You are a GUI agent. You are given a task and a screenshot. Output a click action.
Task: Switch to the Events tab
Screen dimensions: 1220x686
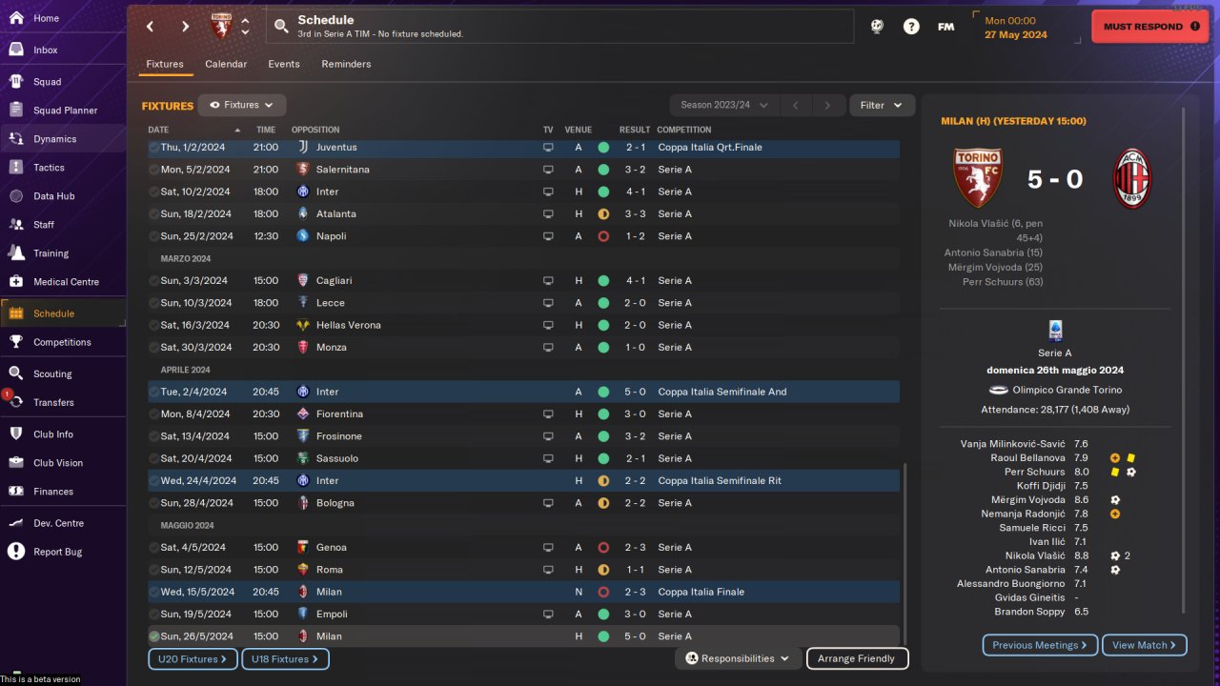coord(284,64)
